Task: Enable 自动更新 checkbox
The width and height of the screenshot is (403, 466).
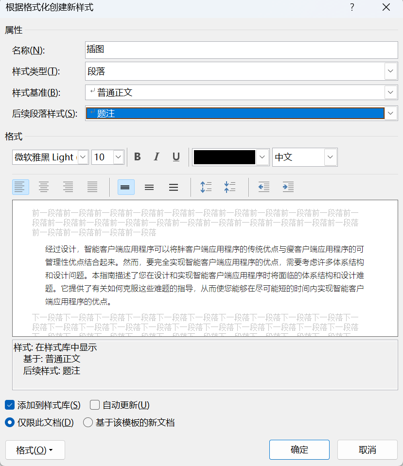Action: click(x=95, y=405)
